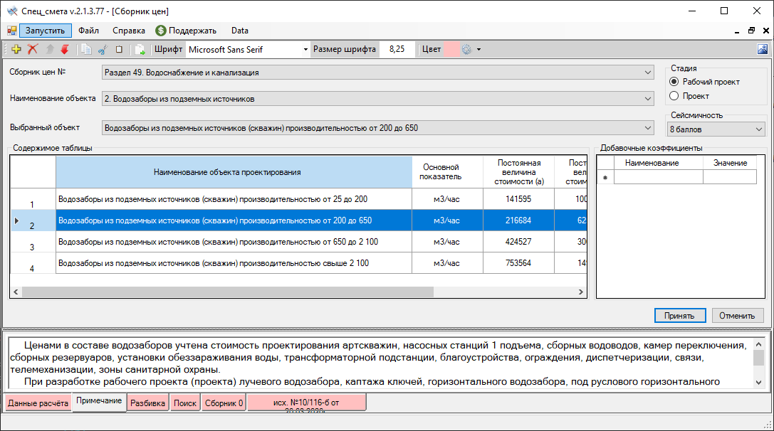774x431 pixels.
Task: Click the clipboard paste icon
Action: pos(119,49)
